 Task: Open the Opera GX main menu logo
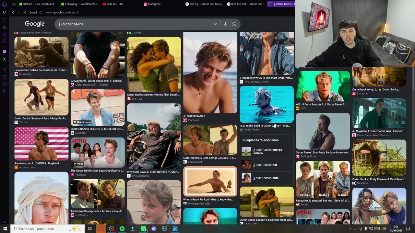4,4
